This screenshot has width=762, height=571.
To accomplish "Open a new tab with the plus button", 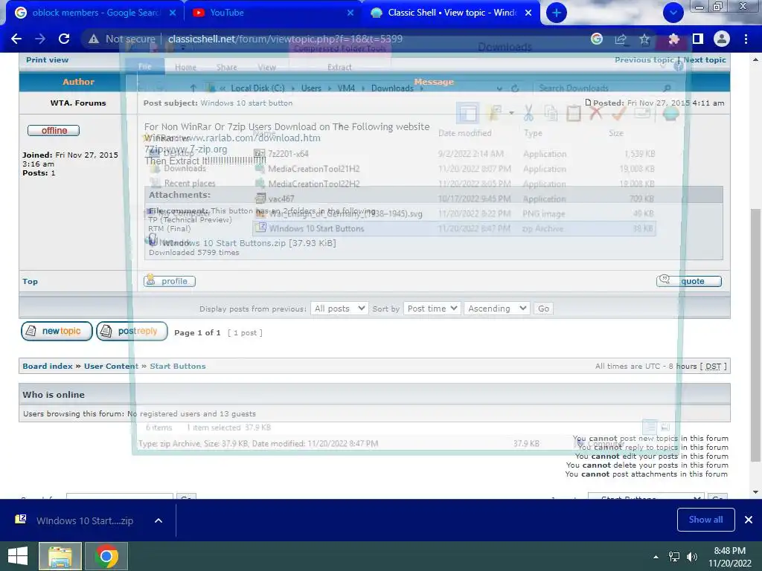I will (557, 13).
